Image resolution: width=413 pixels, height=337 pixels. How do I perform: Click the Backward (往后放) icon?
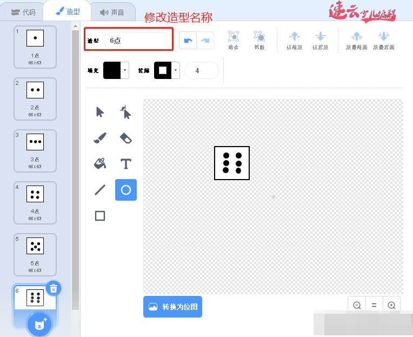pyautogui.click(x=320, y=41)
